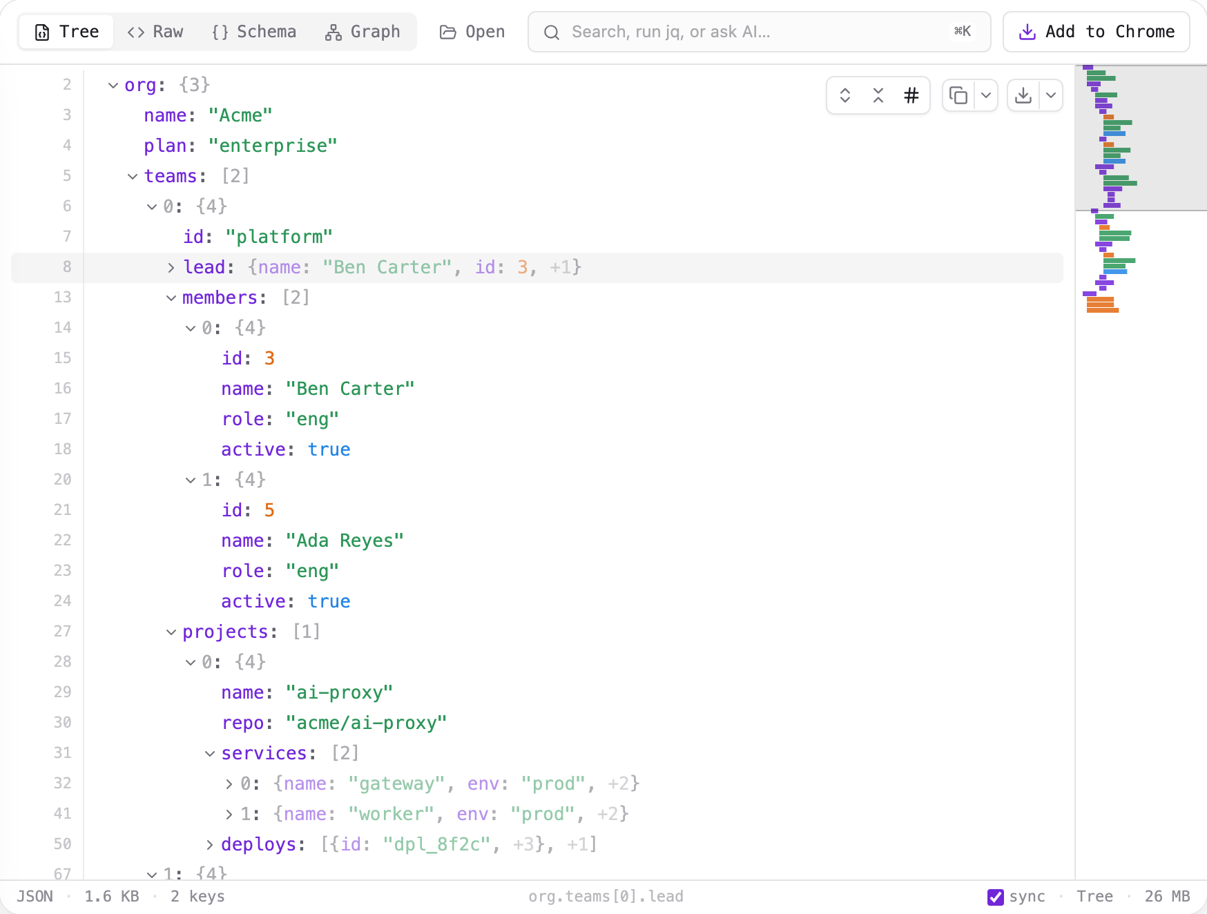Collapse the members array
1207x914 pixels.
[171, 298]
